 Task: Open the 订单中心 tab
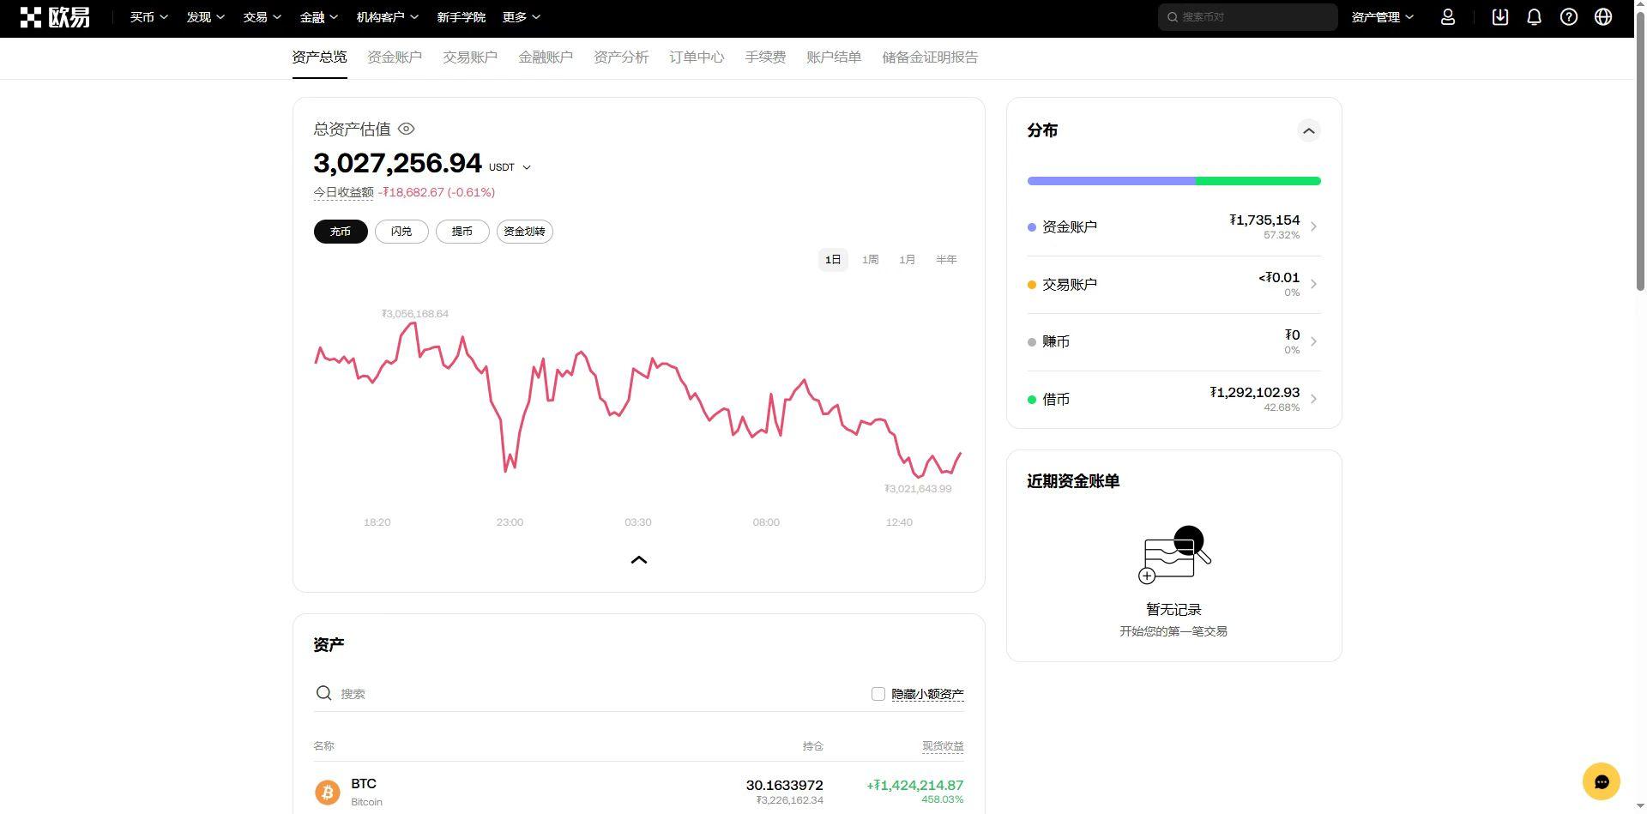(697, 57)
